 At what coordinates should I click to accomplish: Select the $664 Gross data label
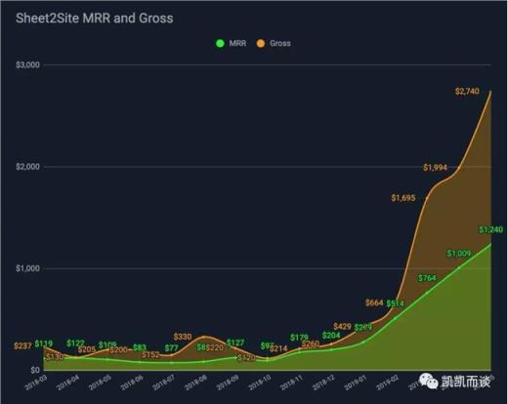pyautogui.click(x=374, y=303)
